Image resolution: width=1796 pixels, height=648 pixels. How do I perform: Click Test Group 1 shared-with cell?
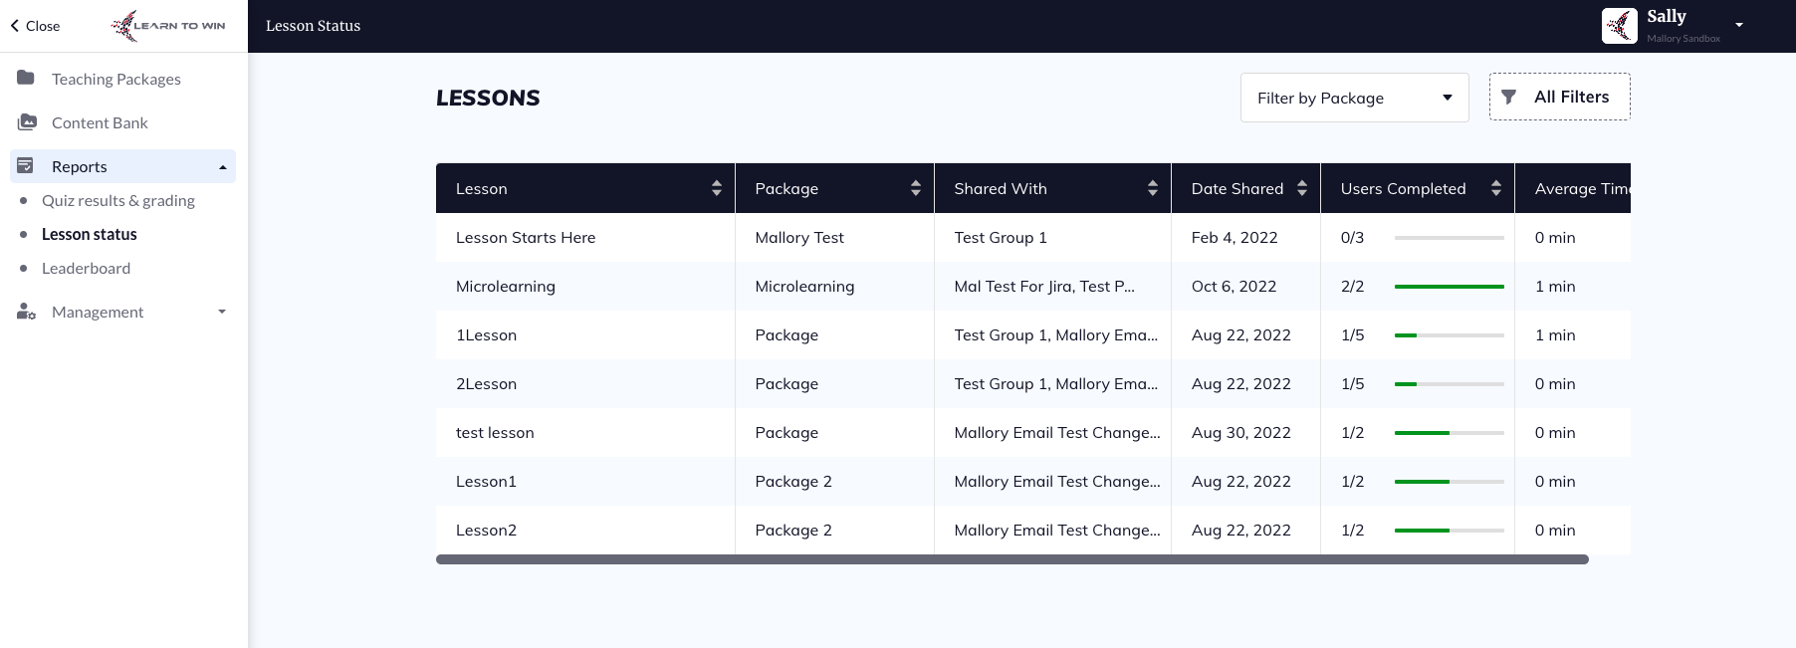[x=1001, y=237]
